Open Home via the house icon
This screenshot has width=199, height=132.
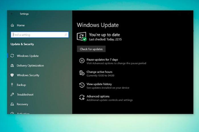12,25
